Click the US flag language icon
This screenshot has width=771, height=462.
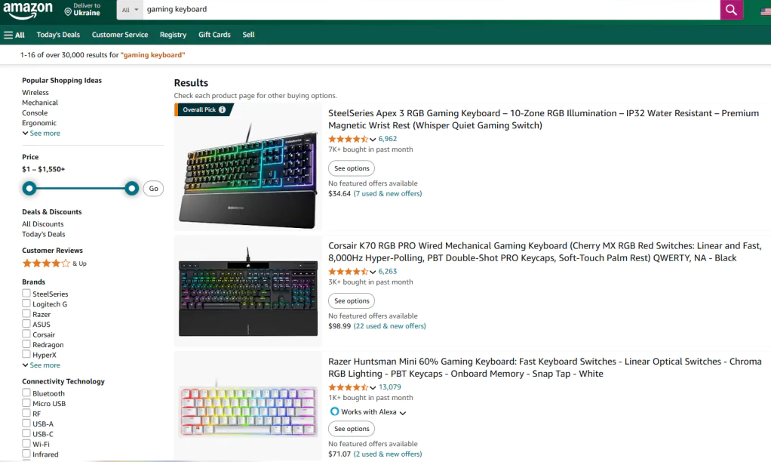click(x=765, y=12)
